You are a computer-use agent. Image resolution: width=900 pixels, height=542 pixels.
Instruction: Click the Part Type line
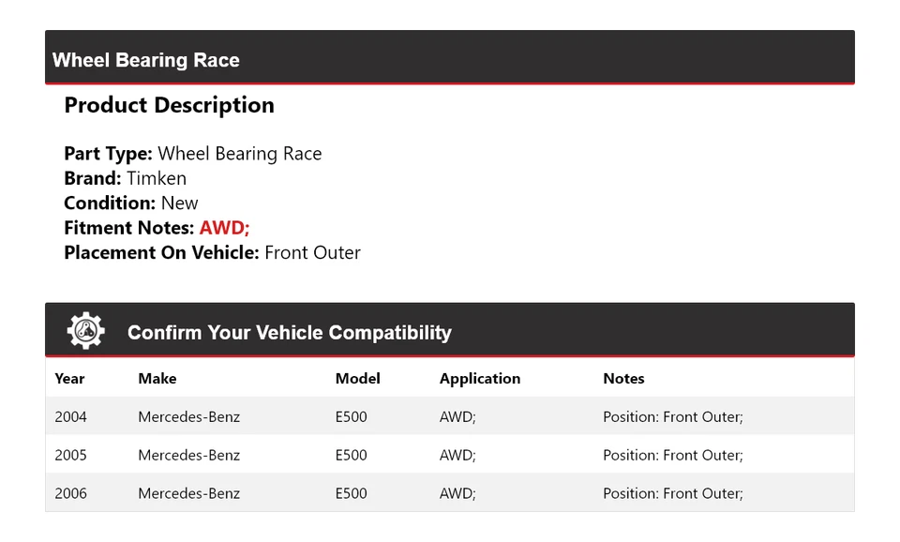click(192, 154)
